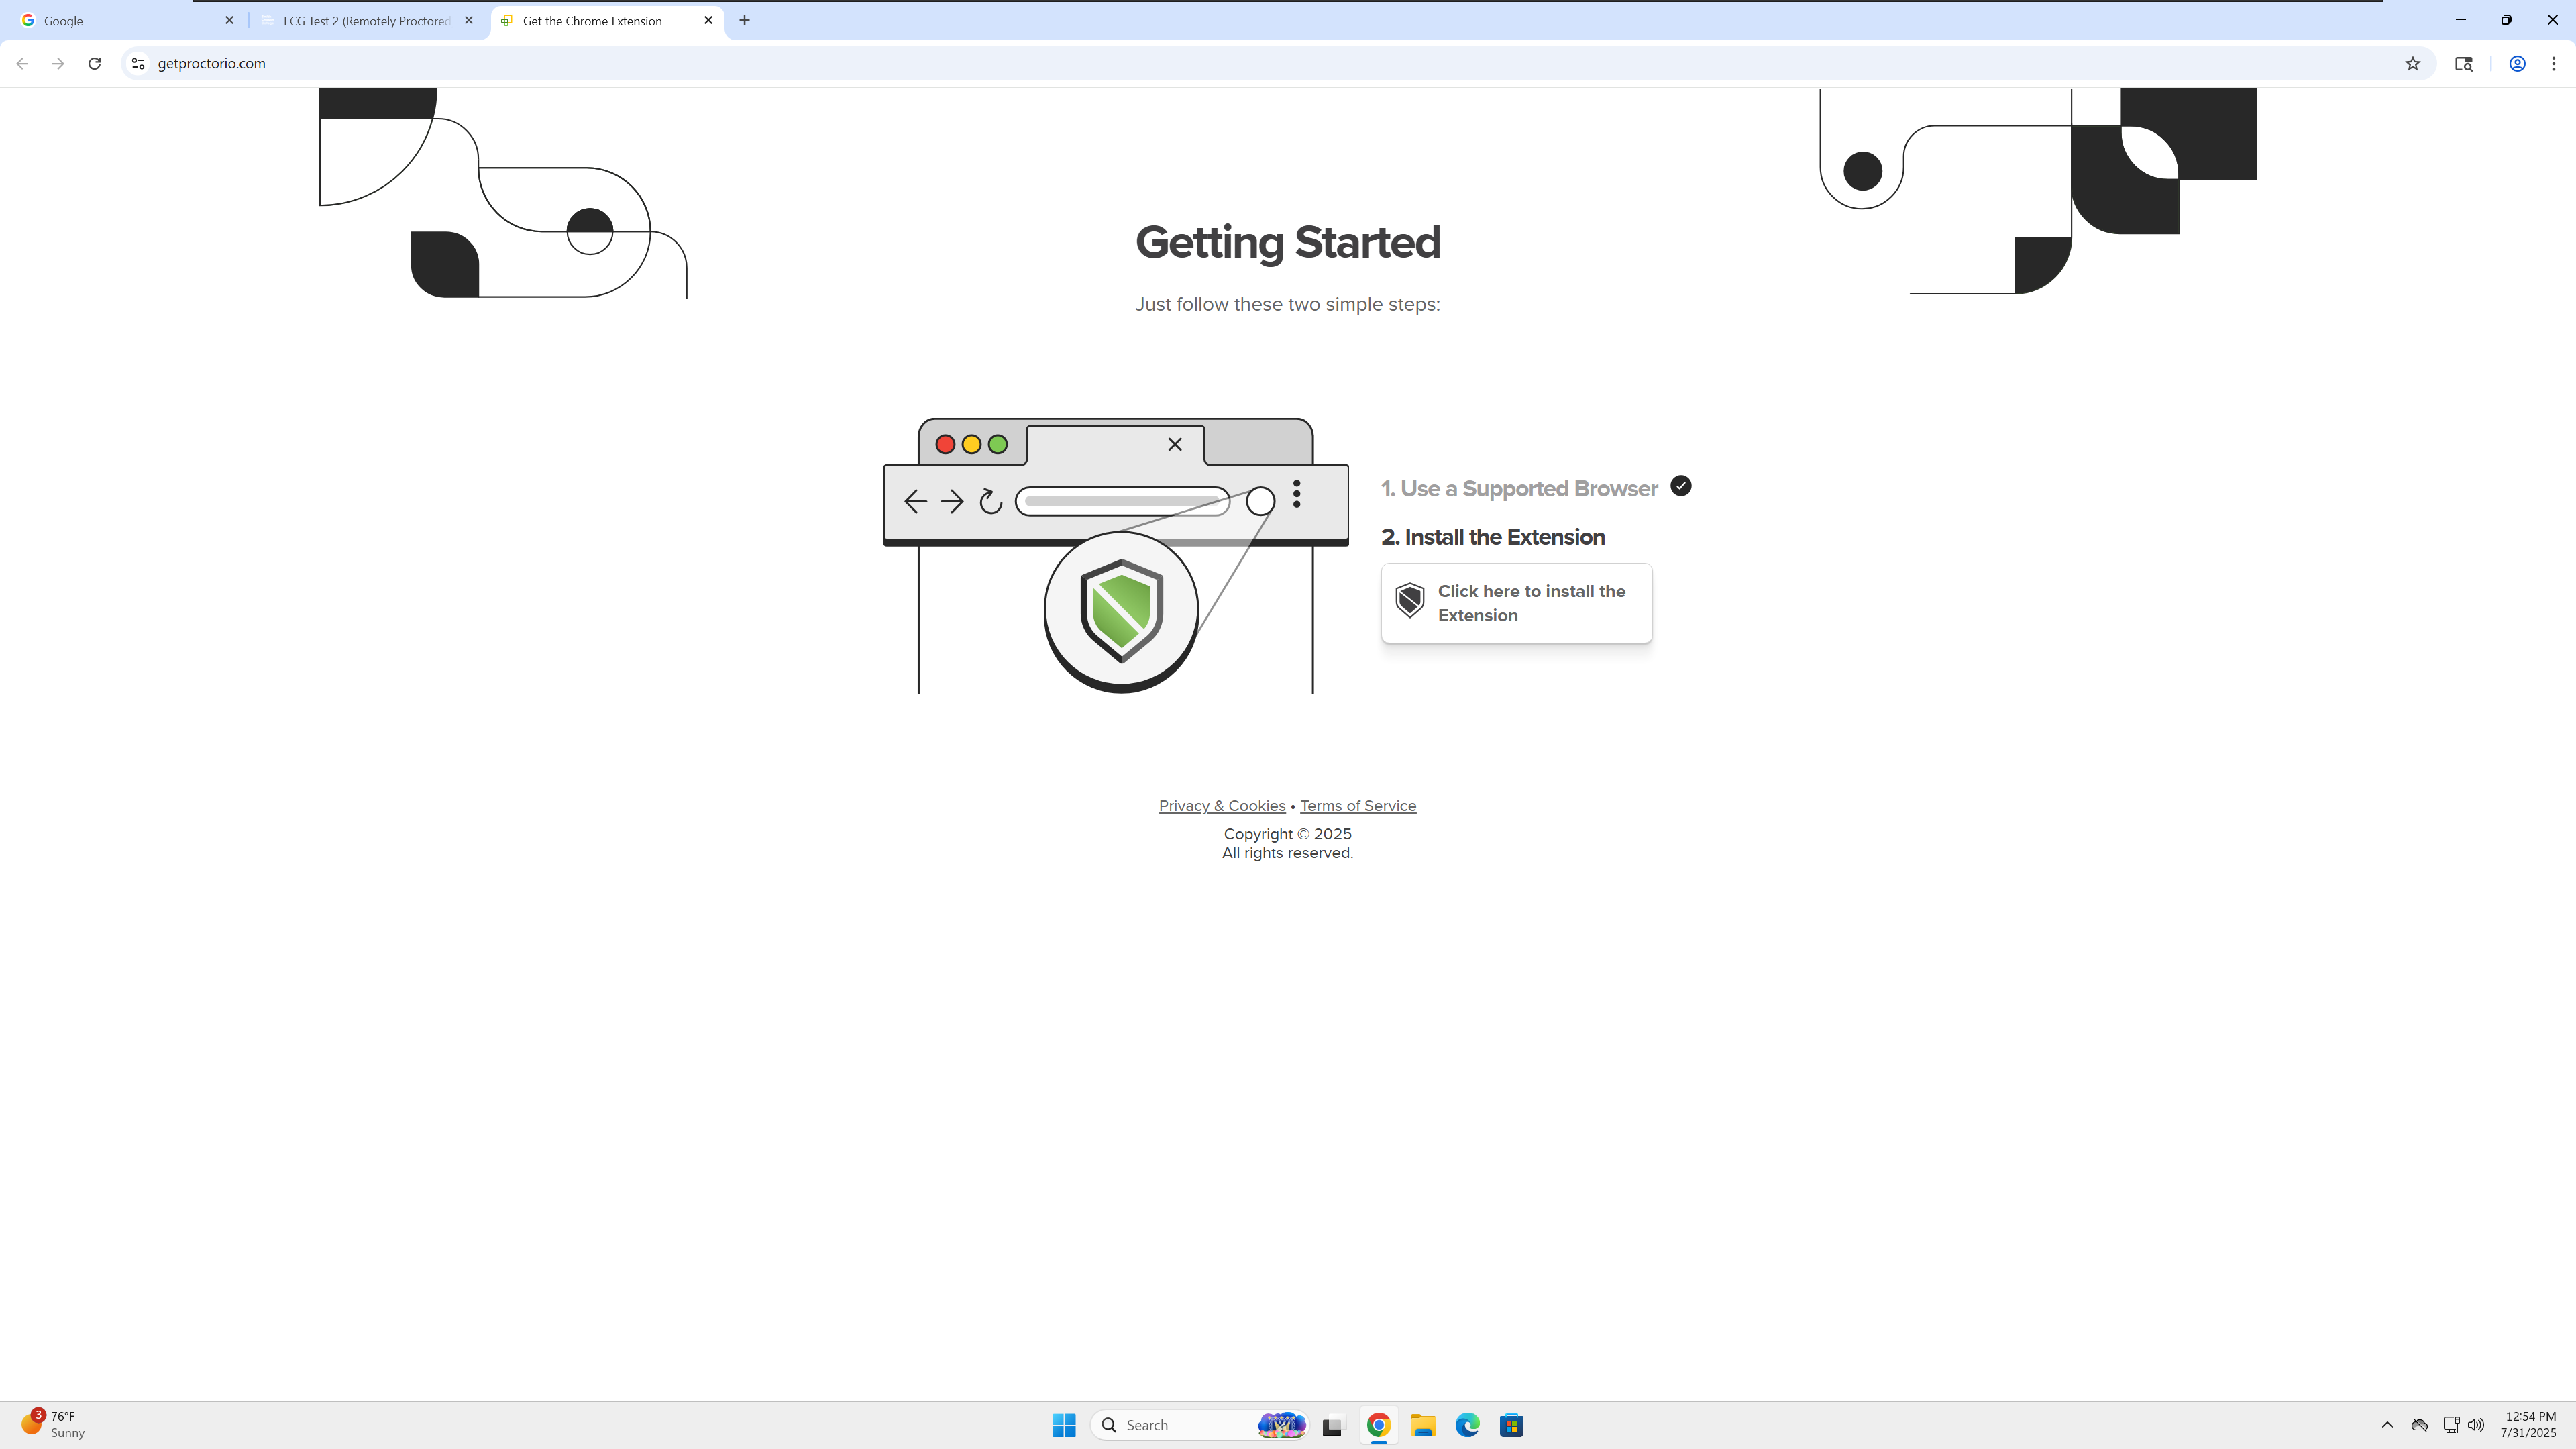2576x1449 pixels.
Task: Open Chrome's three-dot menu
Action: pyautogui.click(x=2554, y=63)
